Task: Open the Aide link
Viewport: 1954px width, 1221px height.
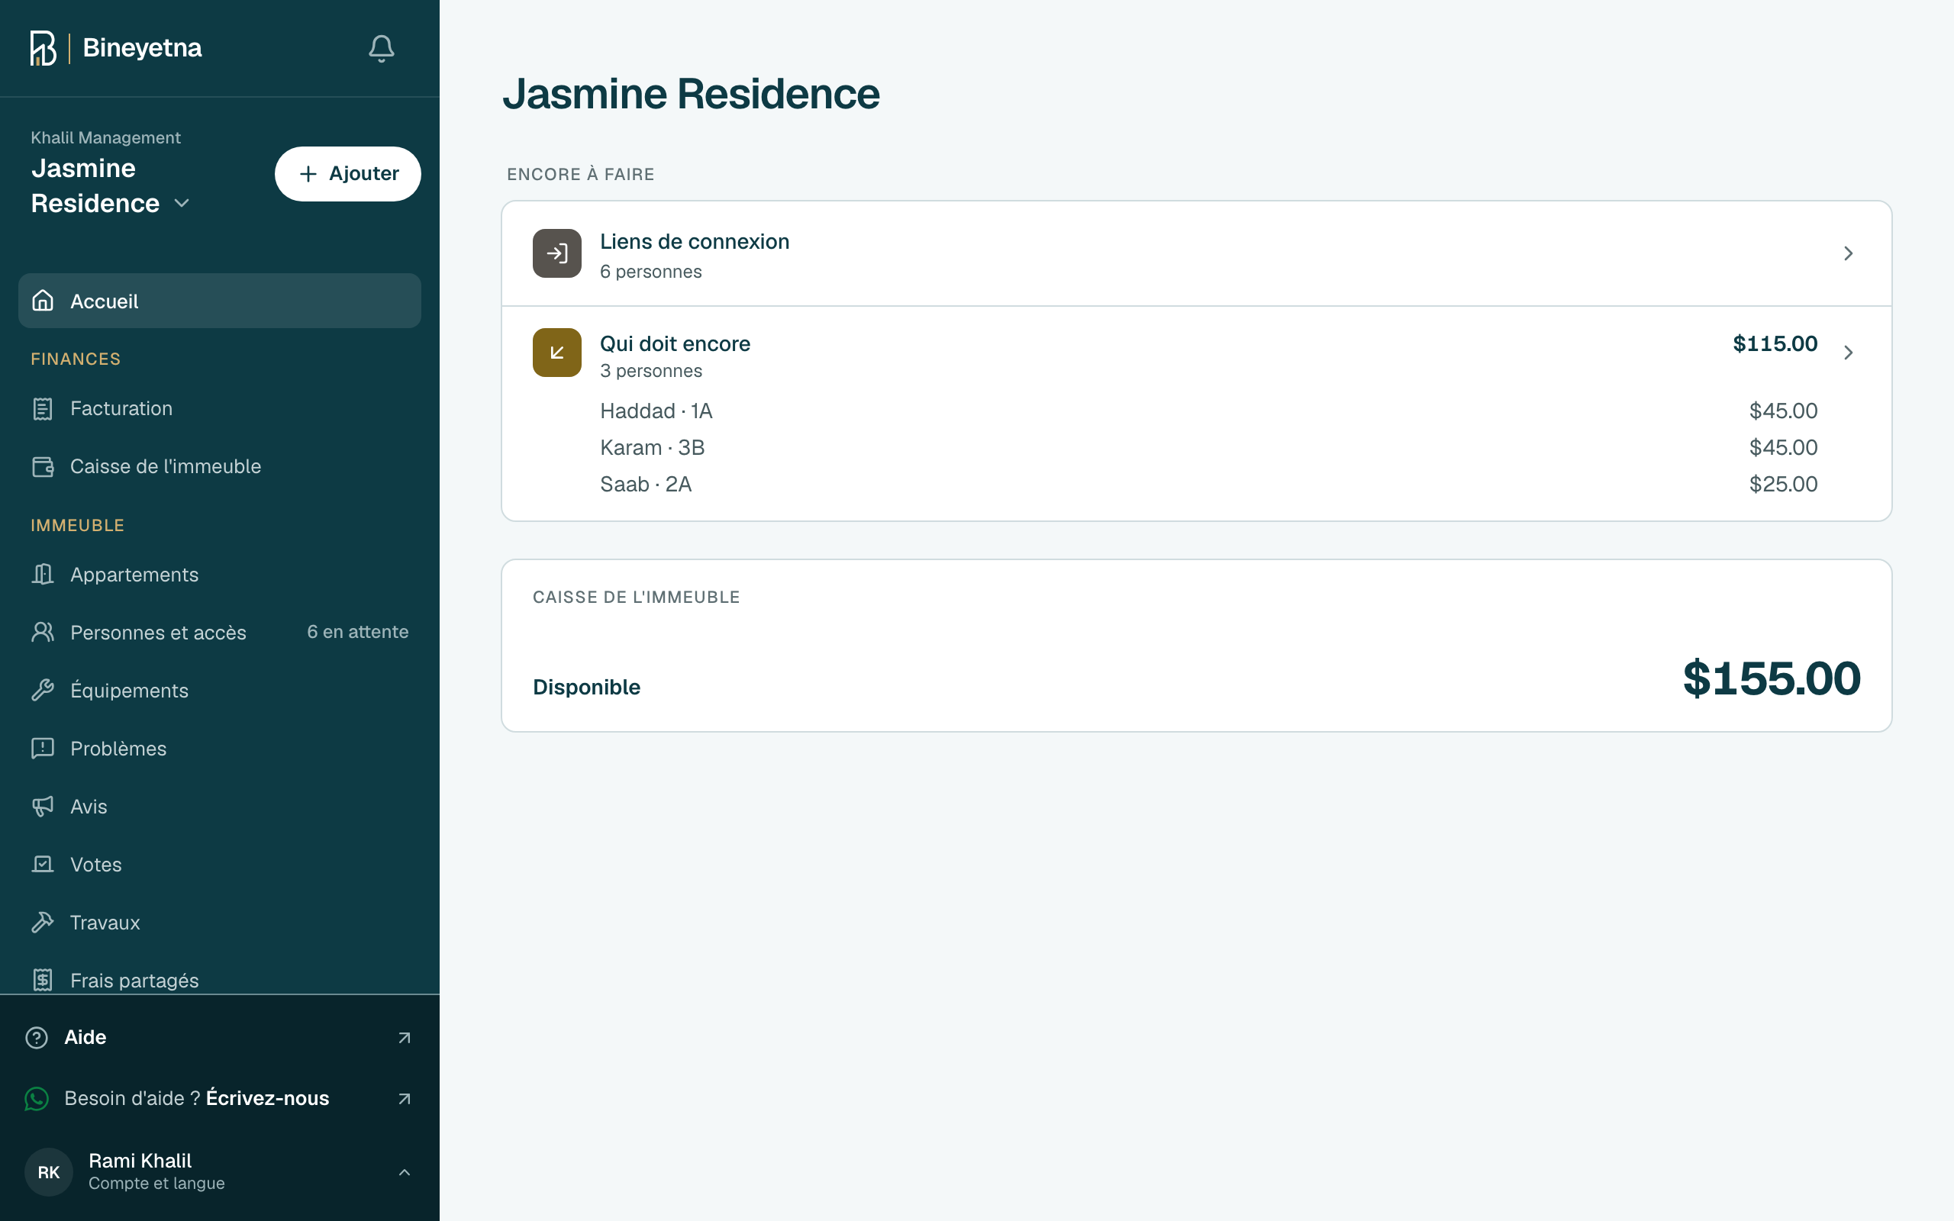Action: [220, 1038]
